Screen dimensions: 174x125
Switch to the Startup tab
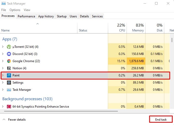(62, 16)
